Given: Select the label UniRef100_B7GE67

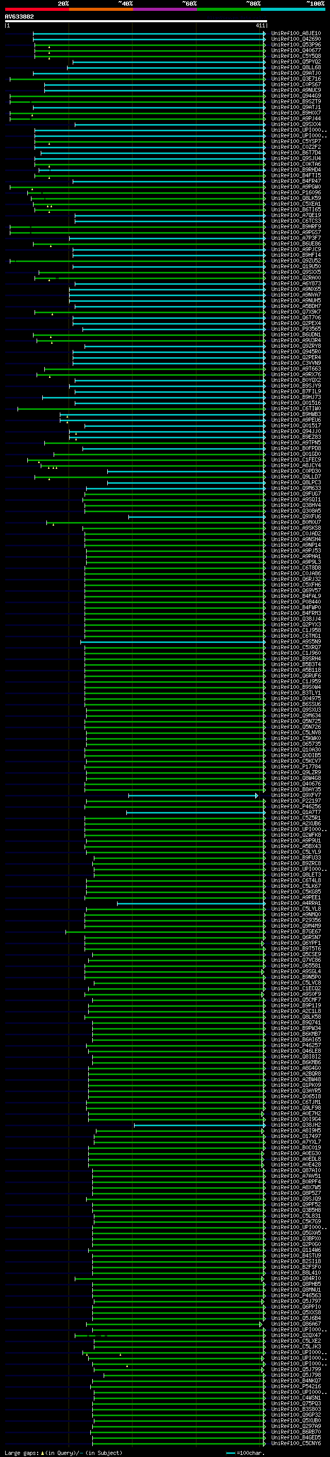Looking at the screenshot, I should [x=296, y=931].
